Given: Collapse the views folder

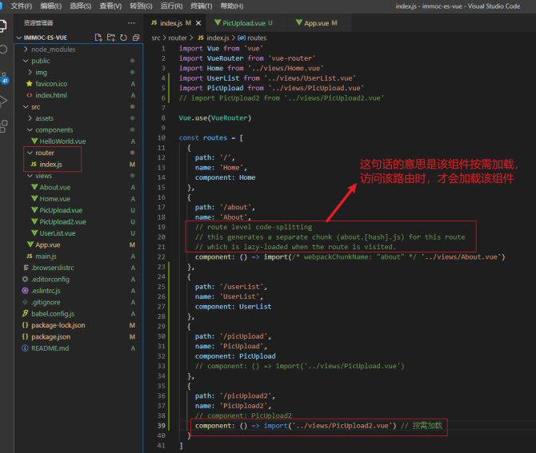Looking at the screenshot, I should 30,176.
